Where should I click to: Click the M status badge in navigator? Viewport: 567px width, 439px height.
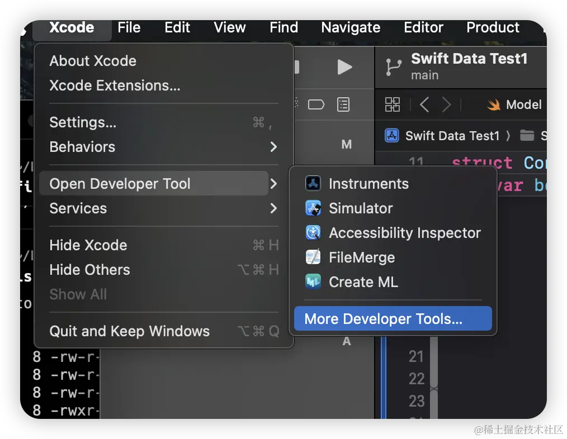(x=347, y=145)
